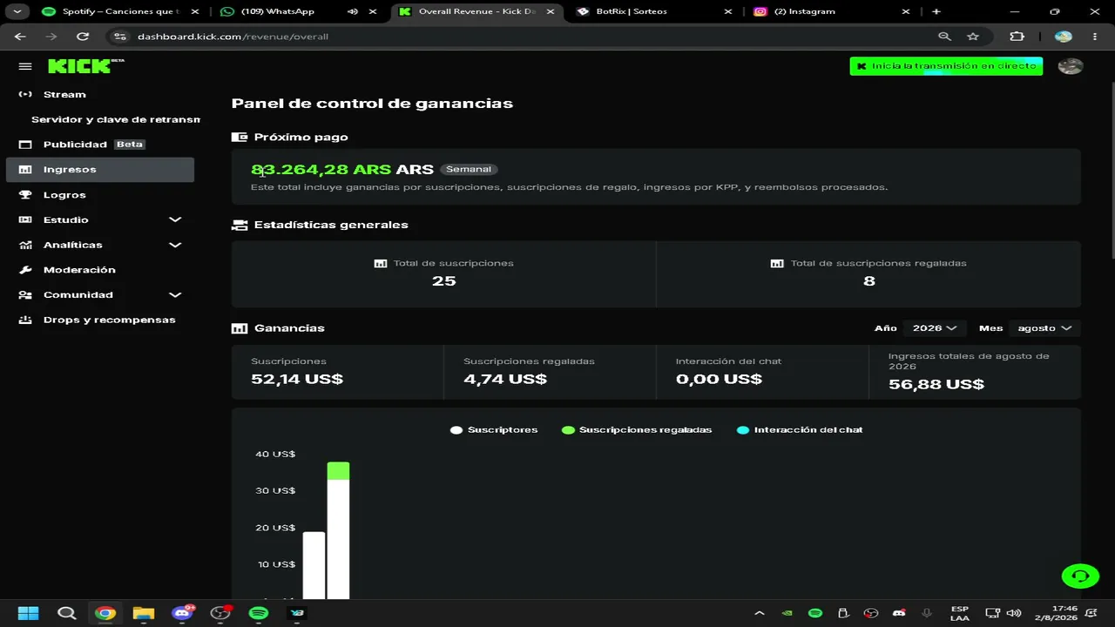Start live stream with the green button
The image size is (1115, 627).
click(x=946, y=66)
